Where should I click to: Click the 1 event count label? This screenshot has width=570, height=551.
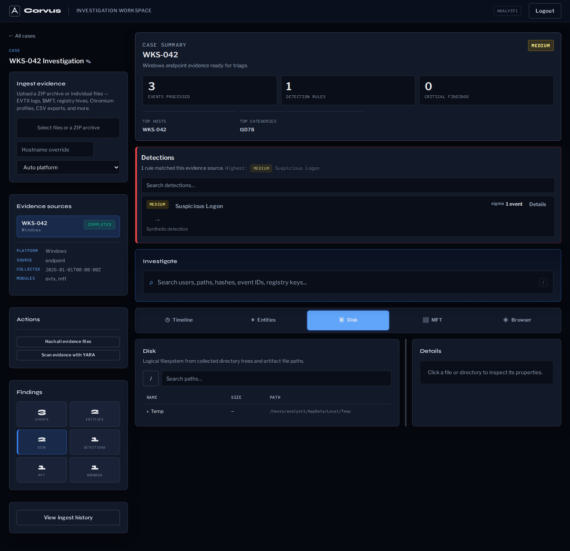pyautogui.click(x=514, y=204)
